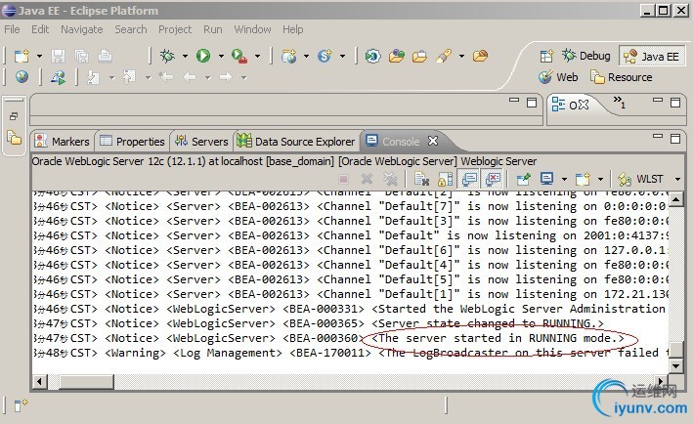Click the Outline view tab icon
This screenshot has width=693, height=424.
tap(558, 105)
